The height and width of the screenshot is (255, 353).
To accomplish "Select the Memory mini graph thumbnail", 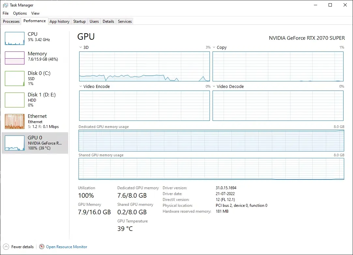I will pos(15,58).
